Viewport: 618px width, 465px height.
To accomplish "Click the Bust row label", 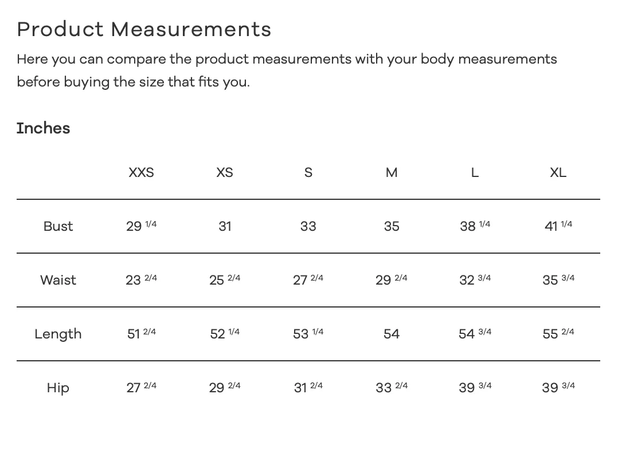I will click(x=58, y=226).
